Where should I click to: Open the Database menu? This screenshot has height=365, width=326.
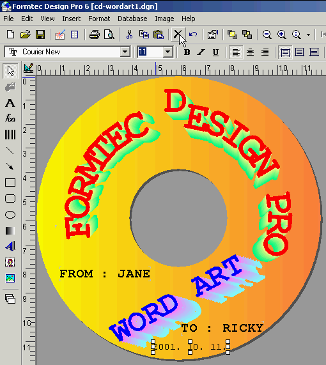pos(132,19)
